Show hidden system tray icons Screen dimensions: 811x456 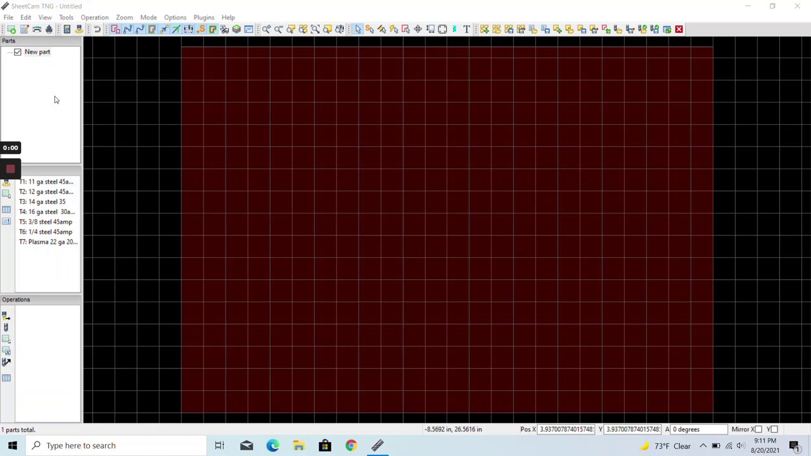tap(703, 446)
